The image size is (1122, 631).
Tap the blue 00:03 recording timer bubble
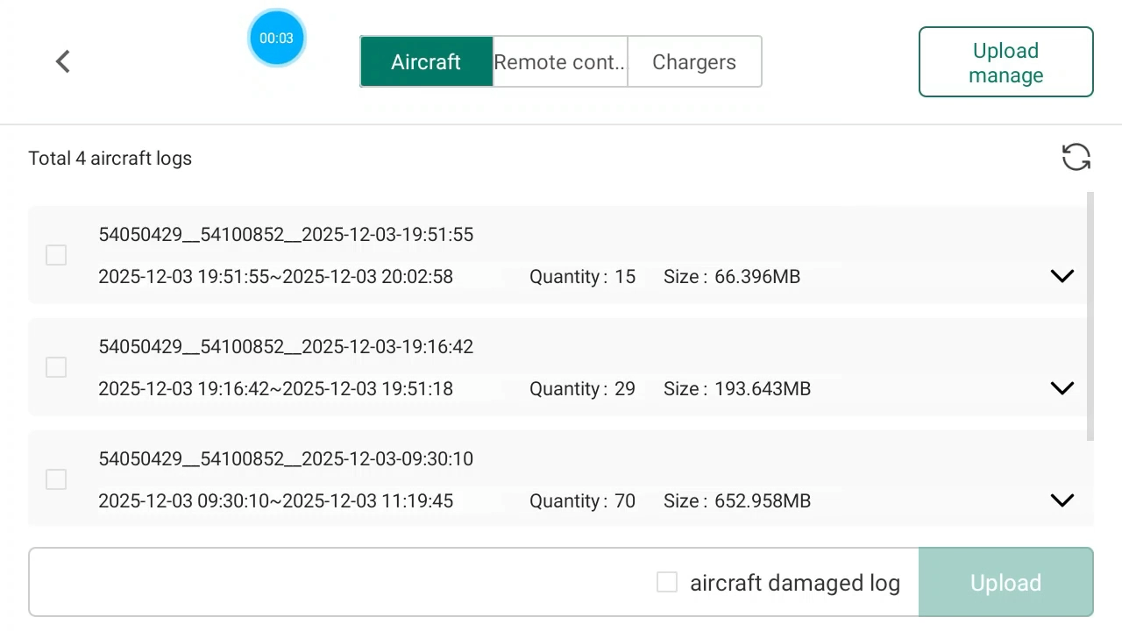click(276, 39)
